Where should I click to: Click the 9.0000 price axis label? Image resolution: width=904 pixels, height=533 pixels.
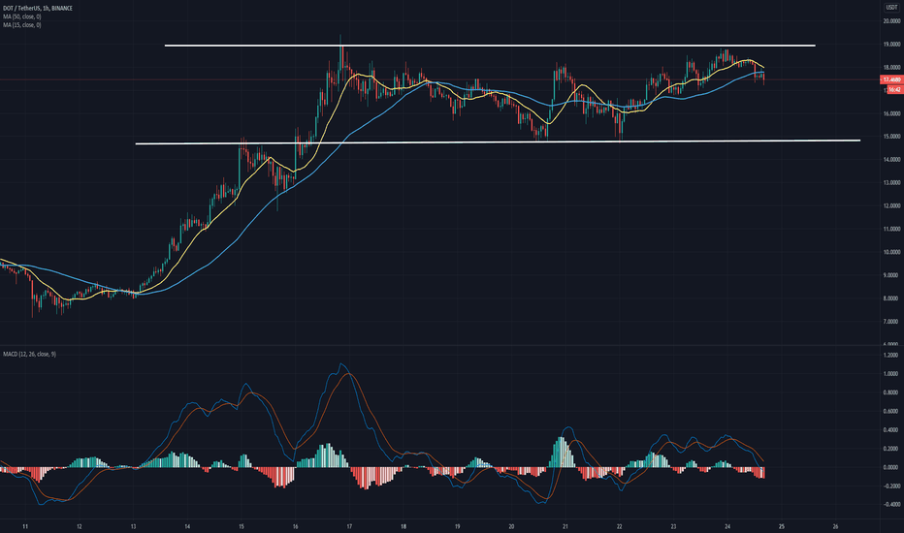(x=892, y=275)
